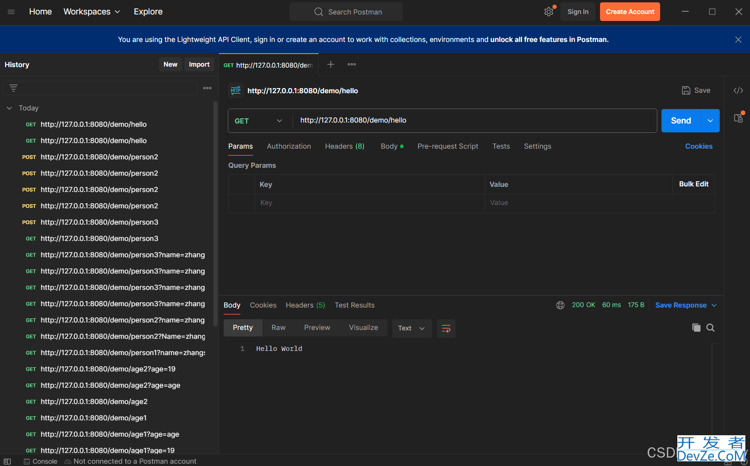This screenshot has height=466, width=750.
Task: Open Save Response dropdown
Action: point(686,305)
